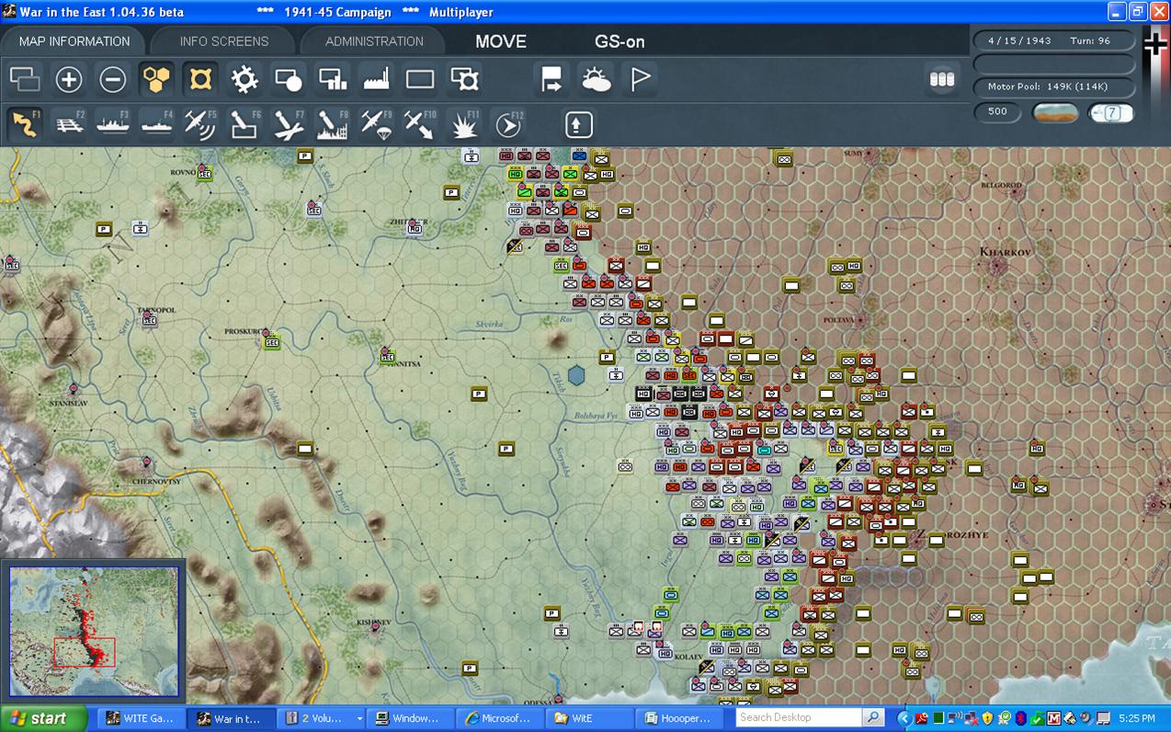
Task: Click the ground condition terrain indicator
Action: click(1055, 113)
